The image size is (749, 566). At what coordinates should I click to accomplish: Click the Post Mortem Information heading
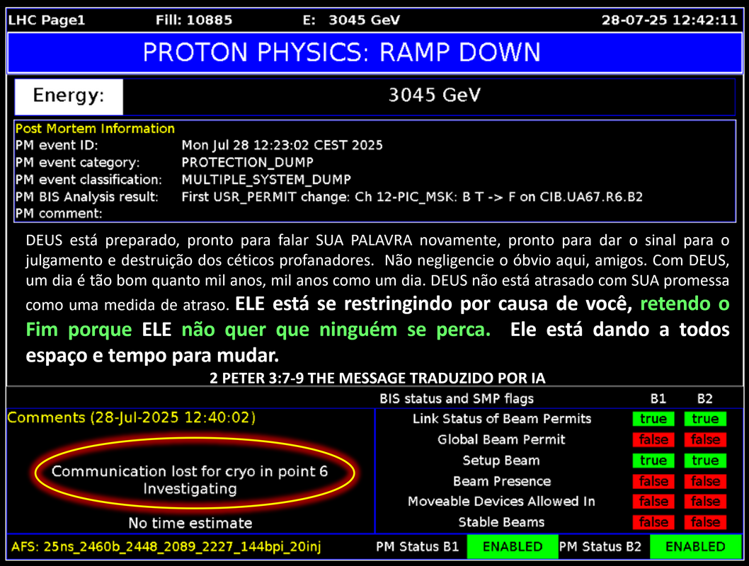[x=95, y=129]
